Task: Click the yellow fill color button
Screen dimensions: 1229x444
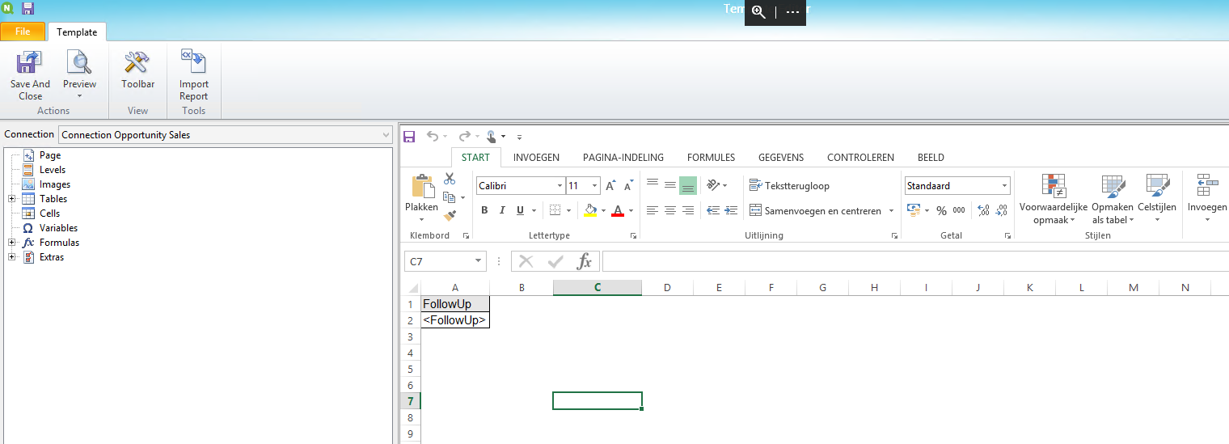Action: (x=589, y=210)
